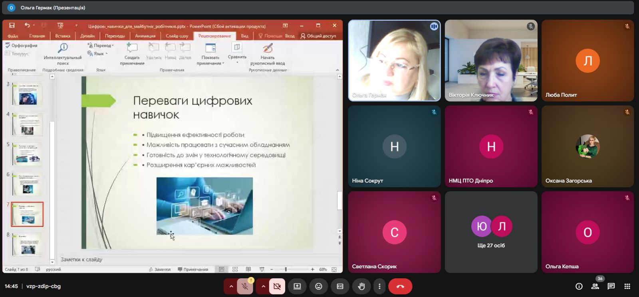Select slide 5 thumbnail
Image resolution: width=639 pixels, height=297 pixels.
coord(27,154)
